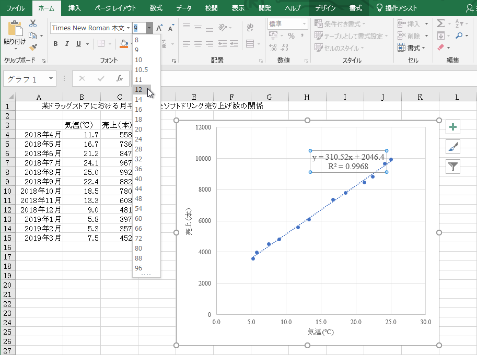Image resolution: width=477 pixels, height=355 pixels.
Task: Open the number format 標準 dropdown
Action: click(x=304, y=23)
